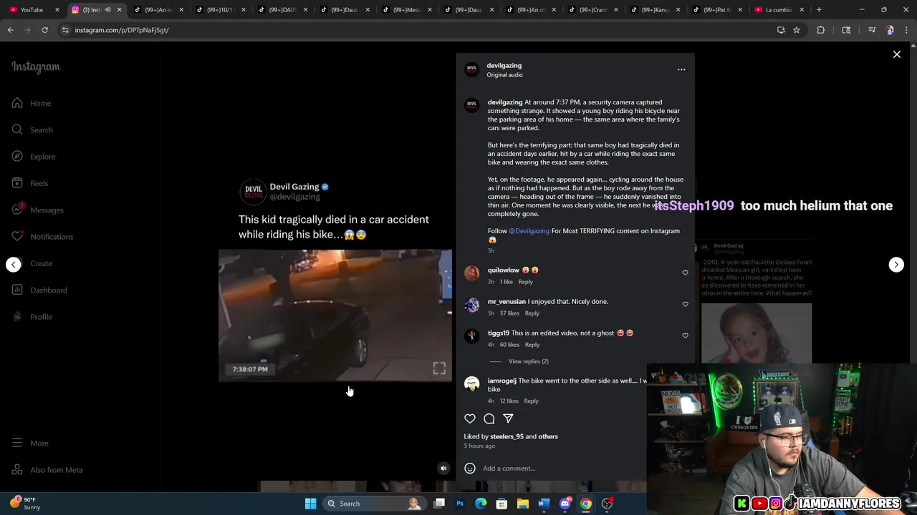Bookmark this page with the star icon

coord(797,30)
